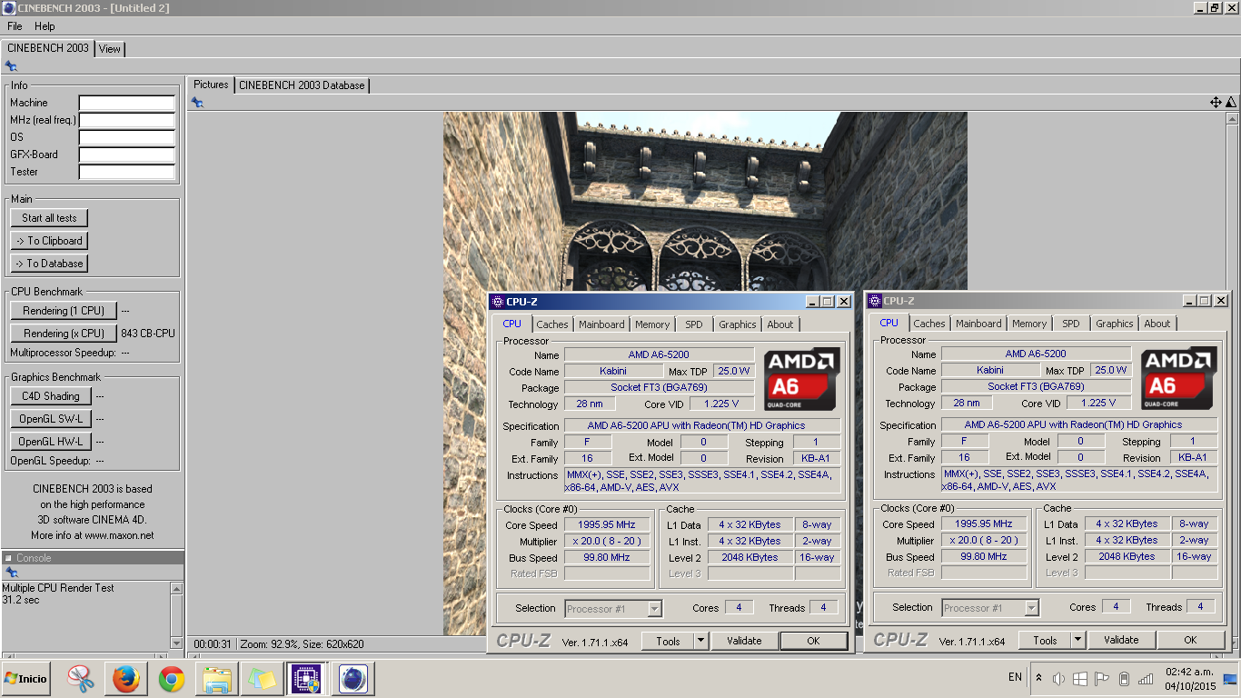Click OK in the inactive CPU-Z window
This screenshot has height=698, width=1241.
(1190, 640)
